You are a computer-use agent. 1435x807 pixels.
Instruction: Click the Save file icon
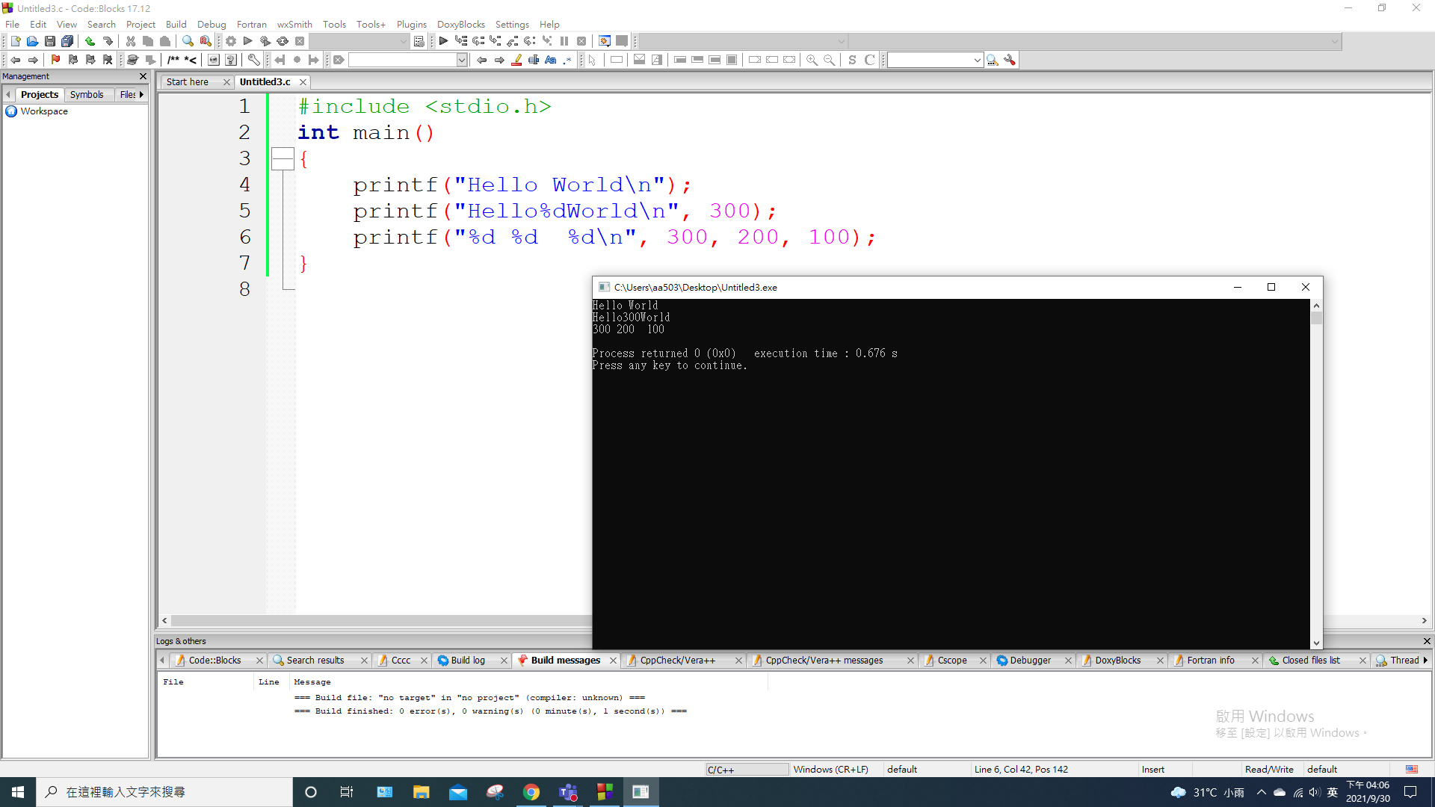click(49, 41)
